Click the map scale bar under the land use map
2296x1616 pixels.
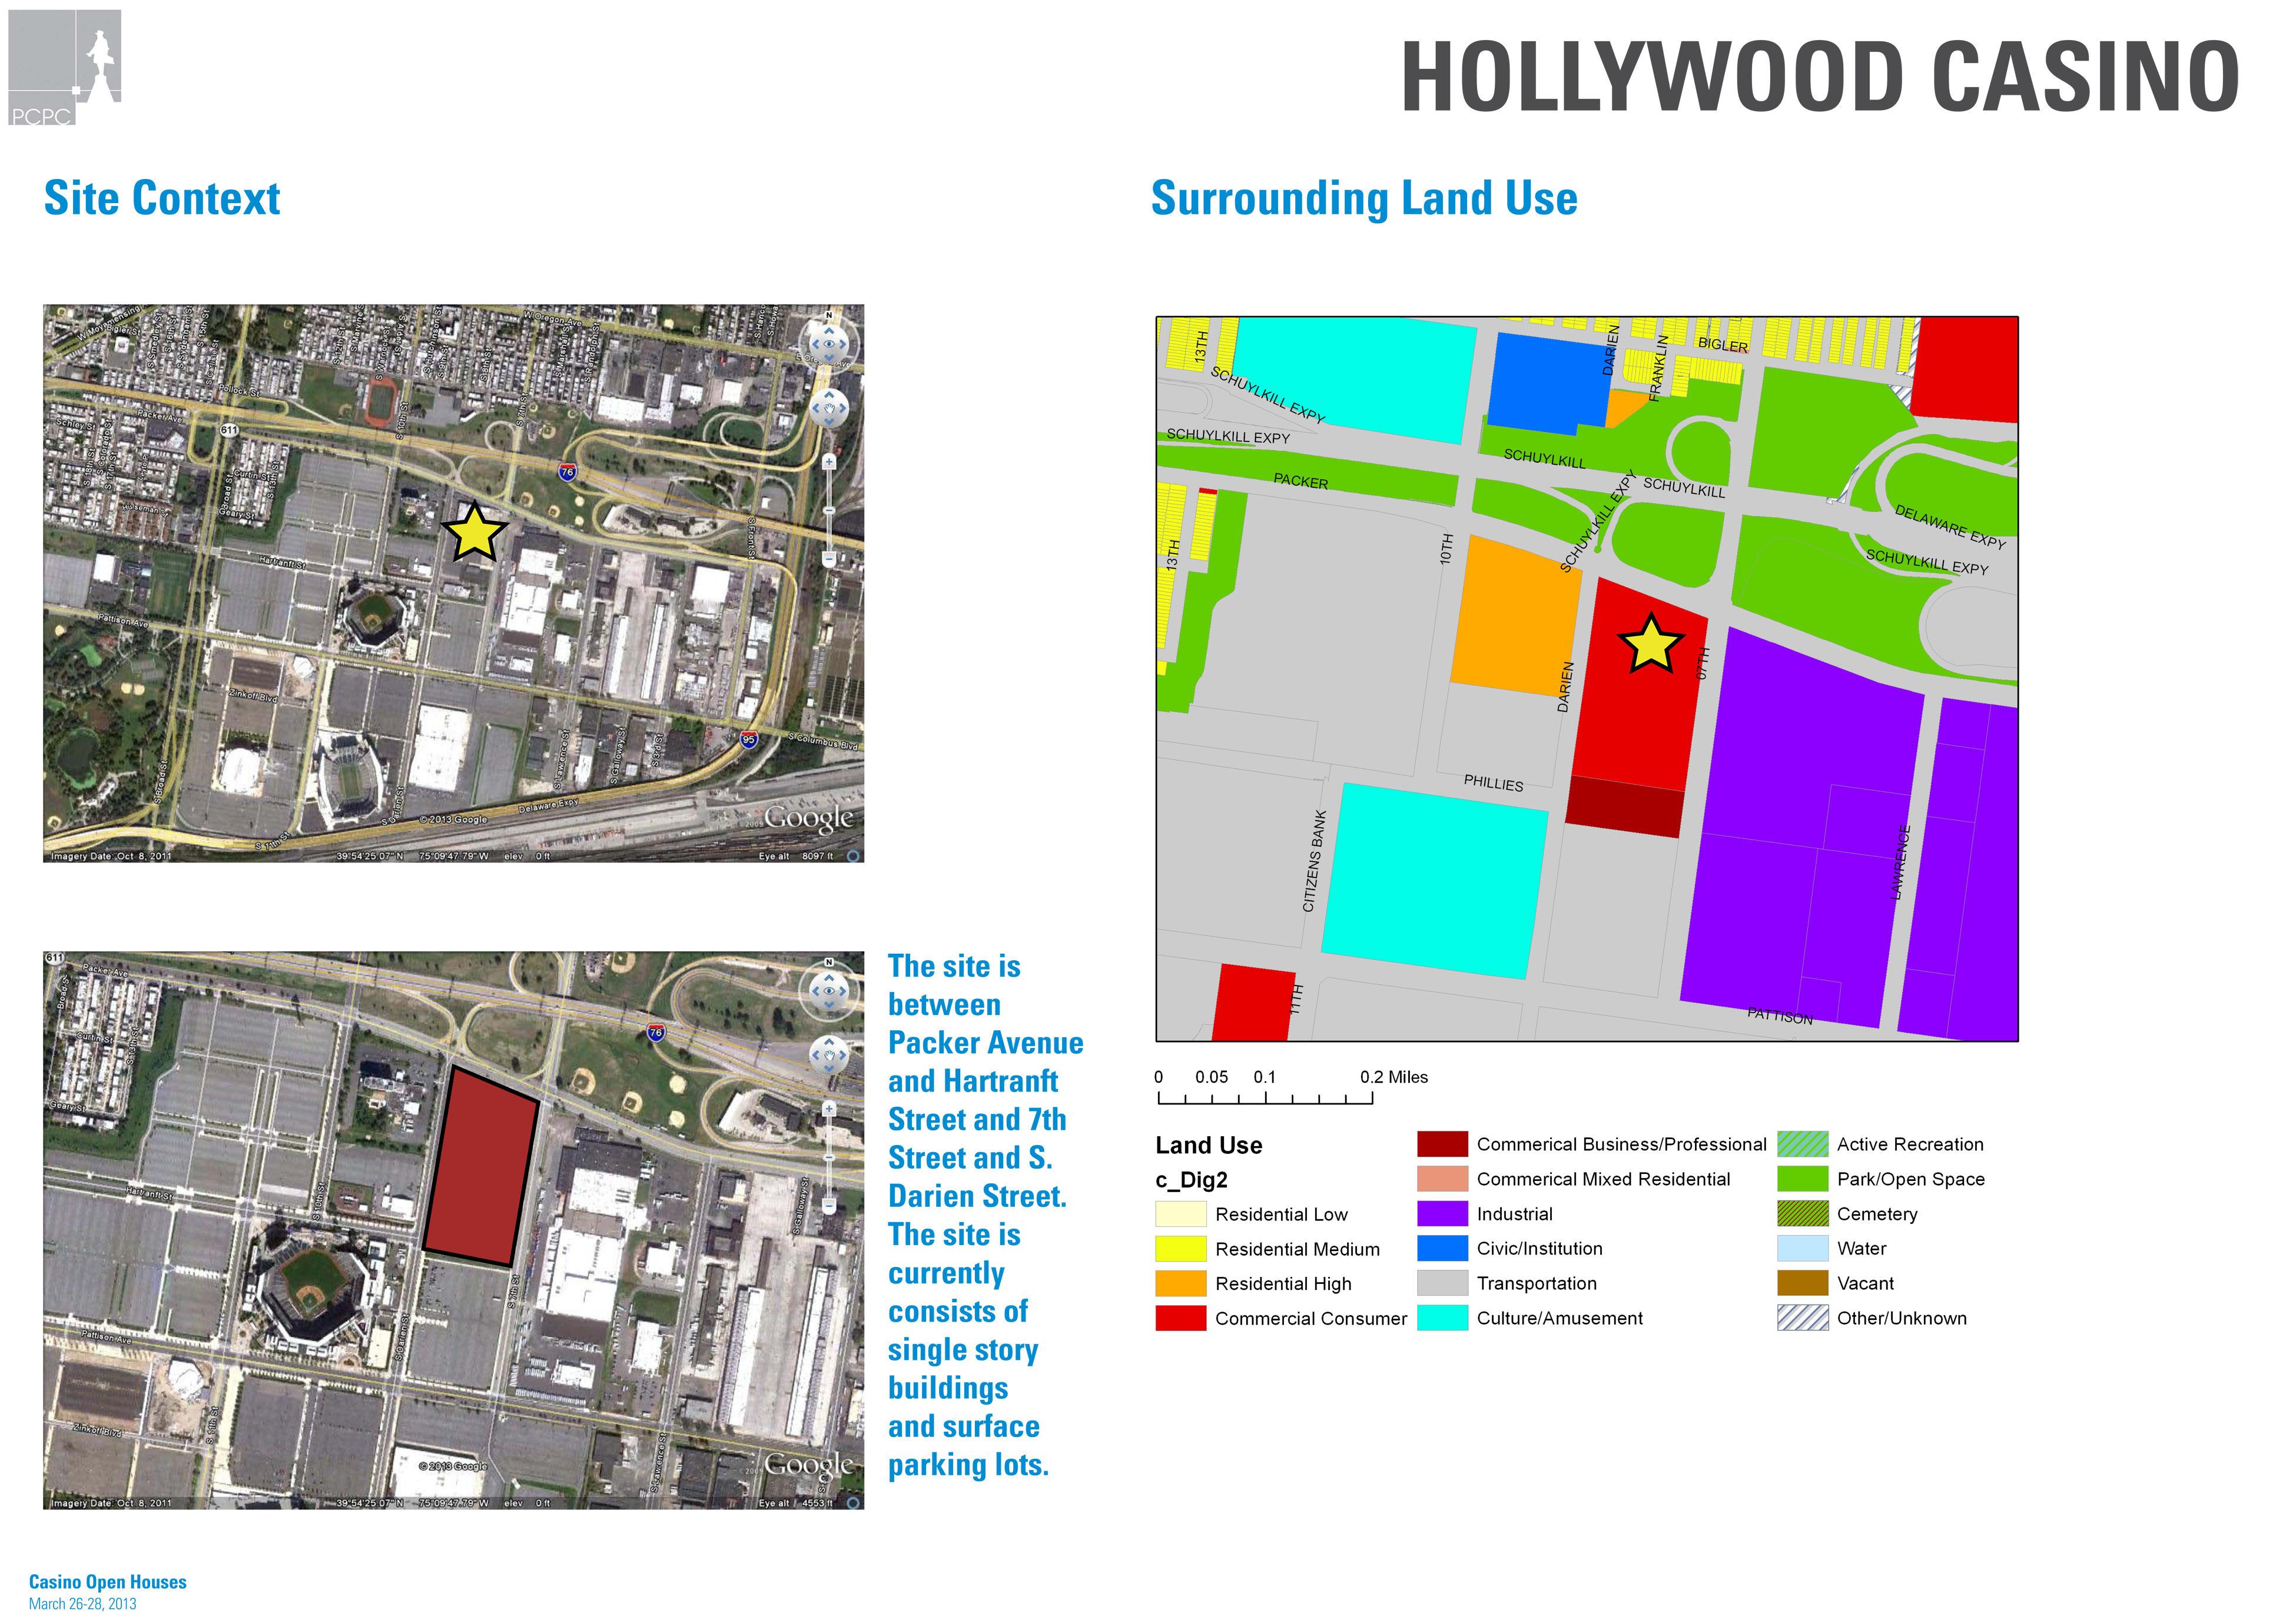1265,1098
